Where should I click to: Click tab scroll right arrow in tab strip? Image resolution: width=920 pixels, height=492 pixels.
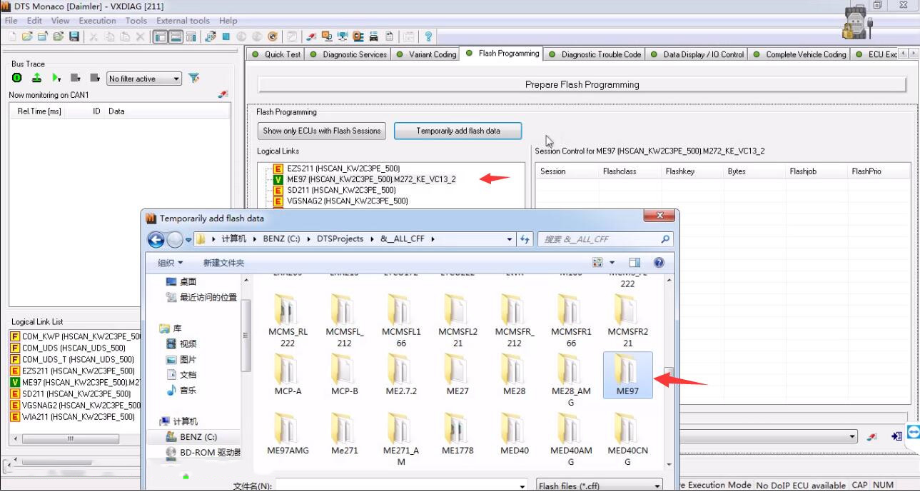(x=913, y=54)
